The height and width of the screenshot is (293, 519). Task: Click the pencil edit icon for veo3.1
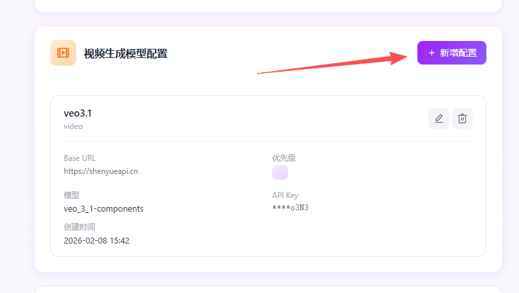pyautogui.click(x=439, y=119)
